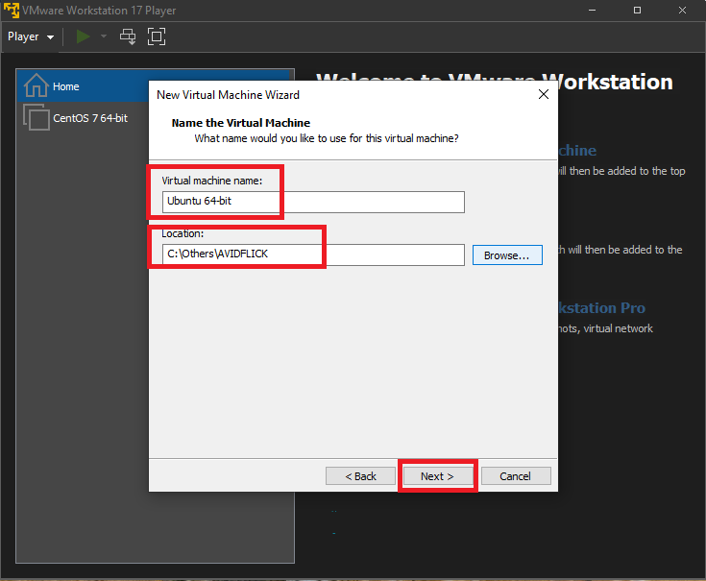Screen dimensions: 706x581
Task: Close the VMware Workstation Player window
Action: click(682, 10)
